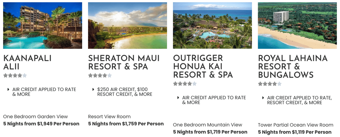This screenshot has height=137, width=340.
Task: Select 5 Nights from $1,949 price
Action: coord(41,124)
